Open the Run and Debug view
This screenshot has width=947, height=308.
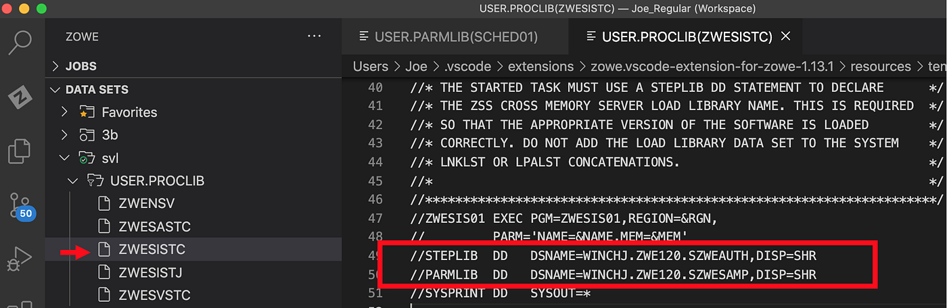[x=20, y=257]
